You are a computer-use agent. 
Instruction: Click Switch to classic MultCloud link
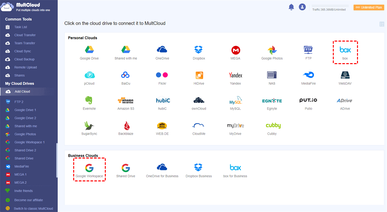coord(33,208)
